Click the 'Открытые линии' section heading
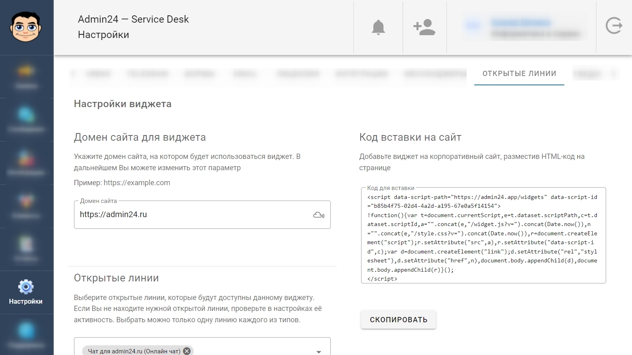 tap(116, 278)
